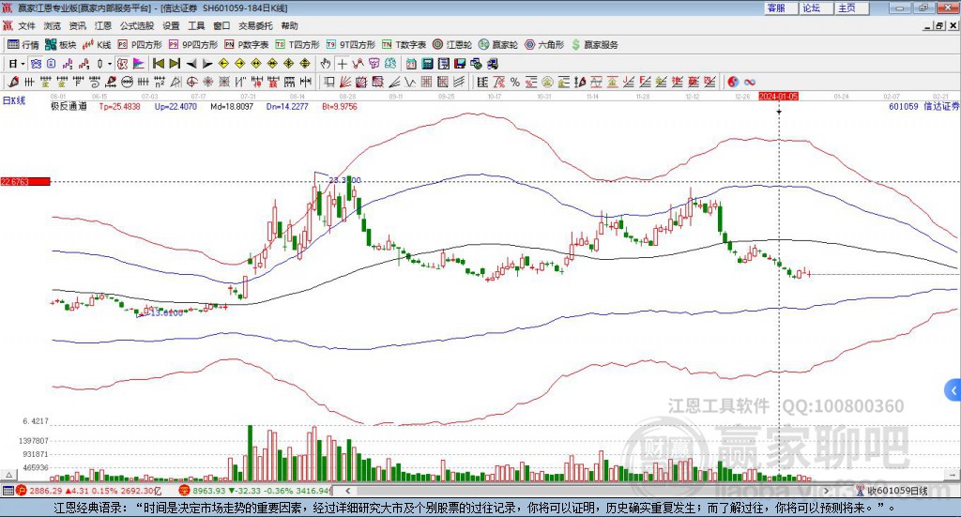Open the 板块 sectors view
The height and width of the screenshot is (517, 961).
60,45
